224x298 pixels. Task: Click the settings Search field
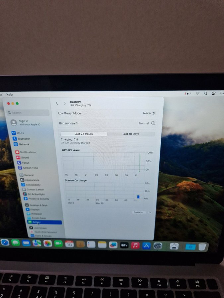28,113
